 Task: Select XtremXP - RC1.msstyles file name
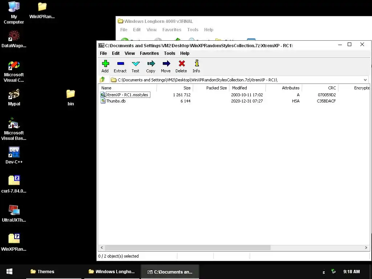click(127, 95)
